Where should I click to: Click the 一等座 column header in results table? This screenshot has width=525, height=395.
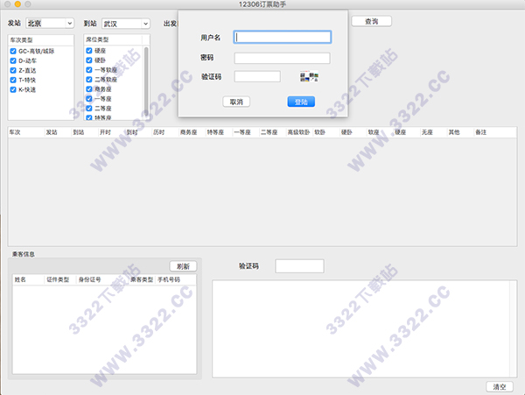(x=245, y=132)
